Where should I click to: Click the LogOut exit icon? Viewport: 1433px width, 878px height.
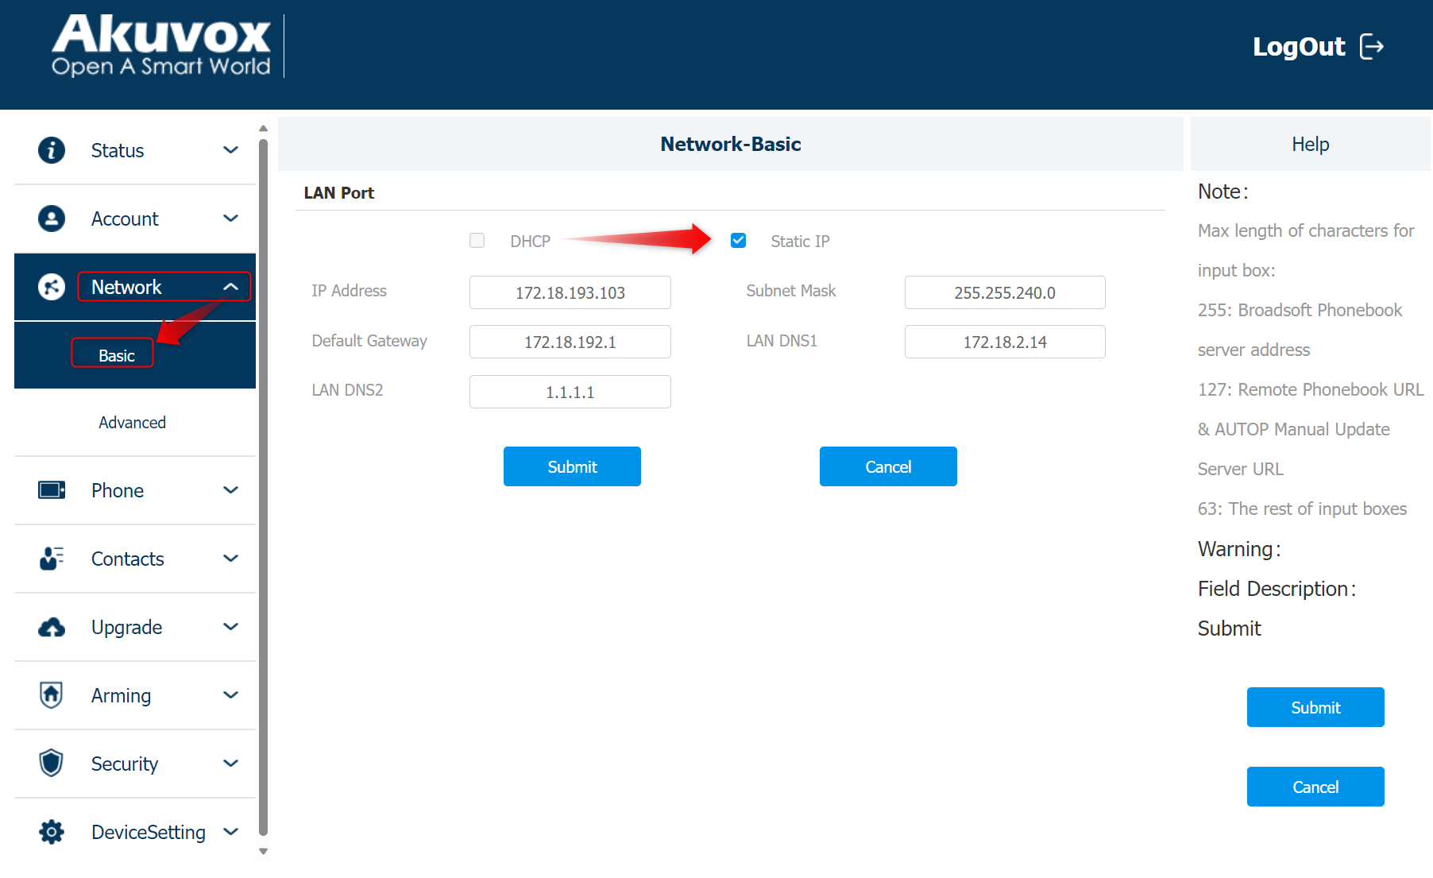point(1373,47)
